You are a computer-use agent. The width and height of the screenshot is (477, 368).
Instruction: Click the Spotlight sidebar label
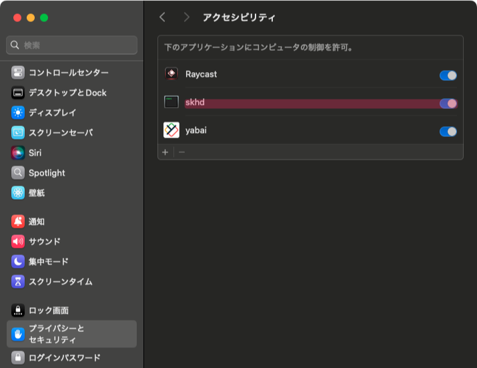pyautogui.click(x=47, y=173)
